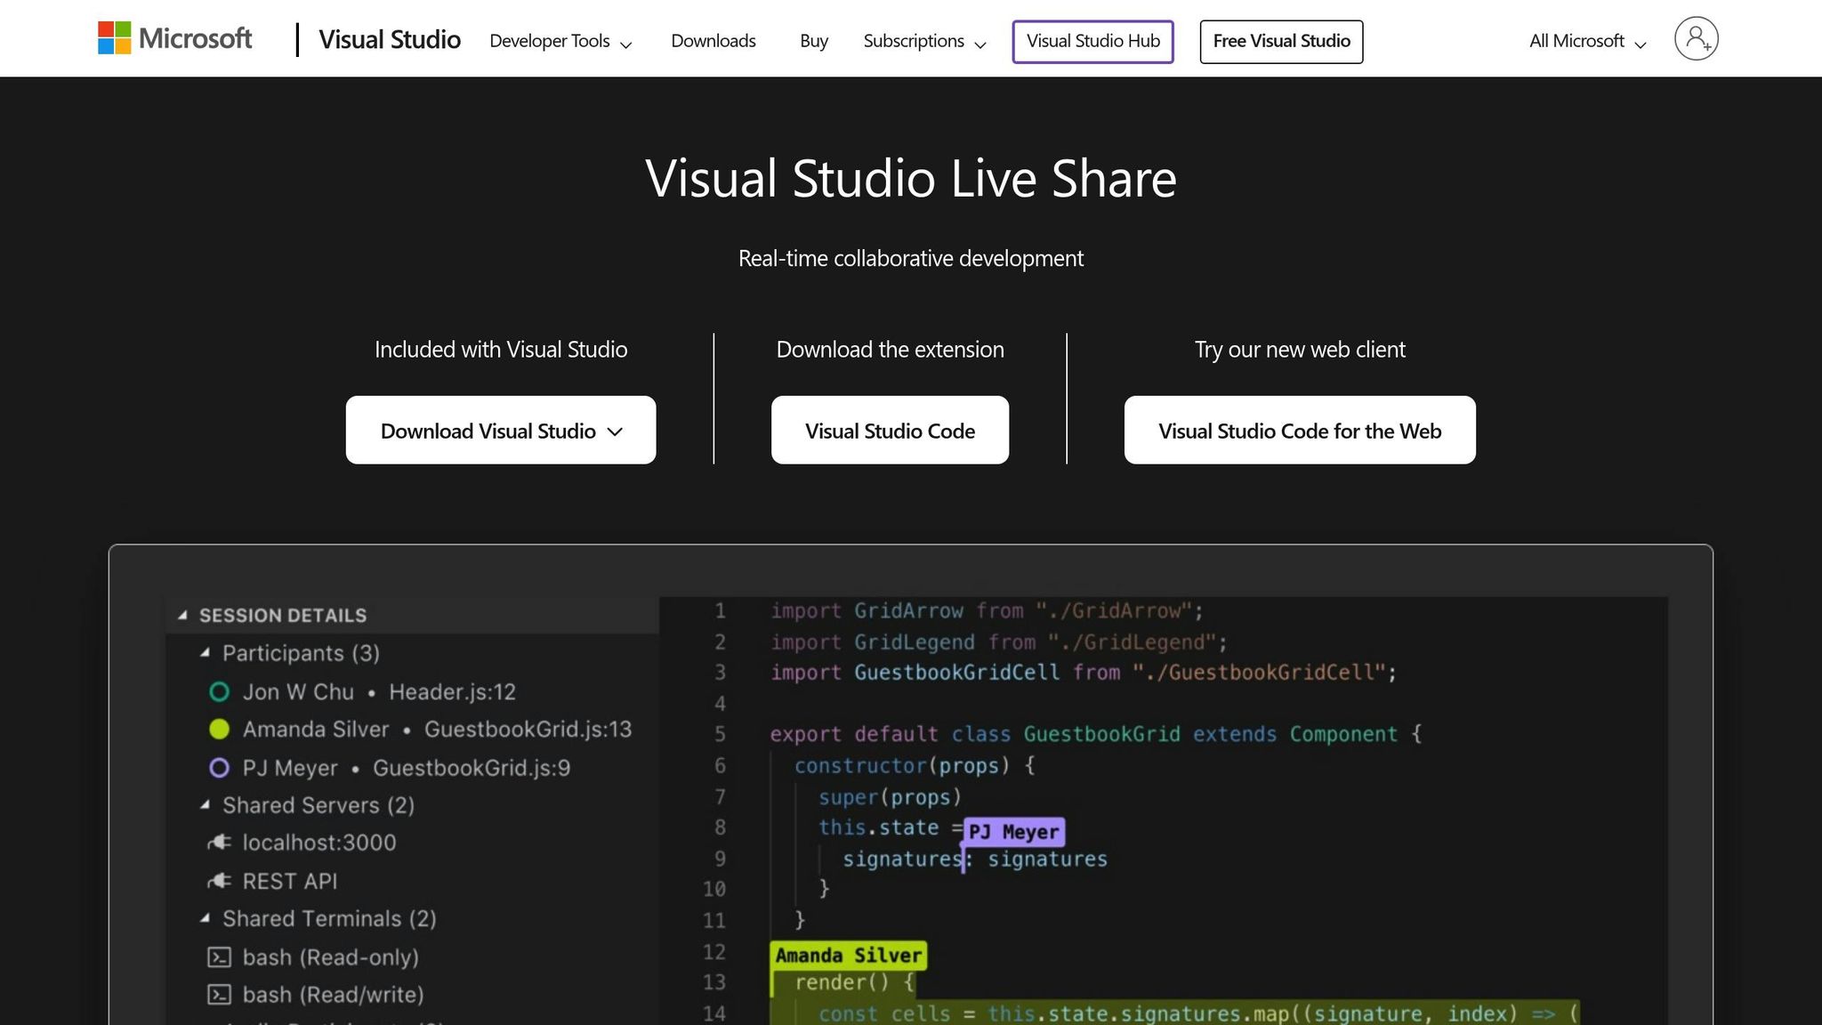Click Jon W Chu's teal status circle
This screenshot has height=1025, width=1822.
pyautogui.click(x=219, y=691)
